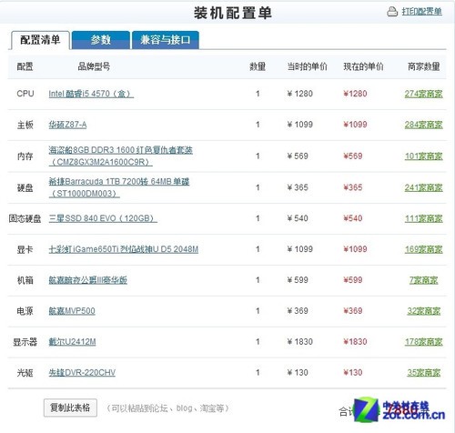
Task: Click the red ¥599 current price for the case
Action: point(352,280)
